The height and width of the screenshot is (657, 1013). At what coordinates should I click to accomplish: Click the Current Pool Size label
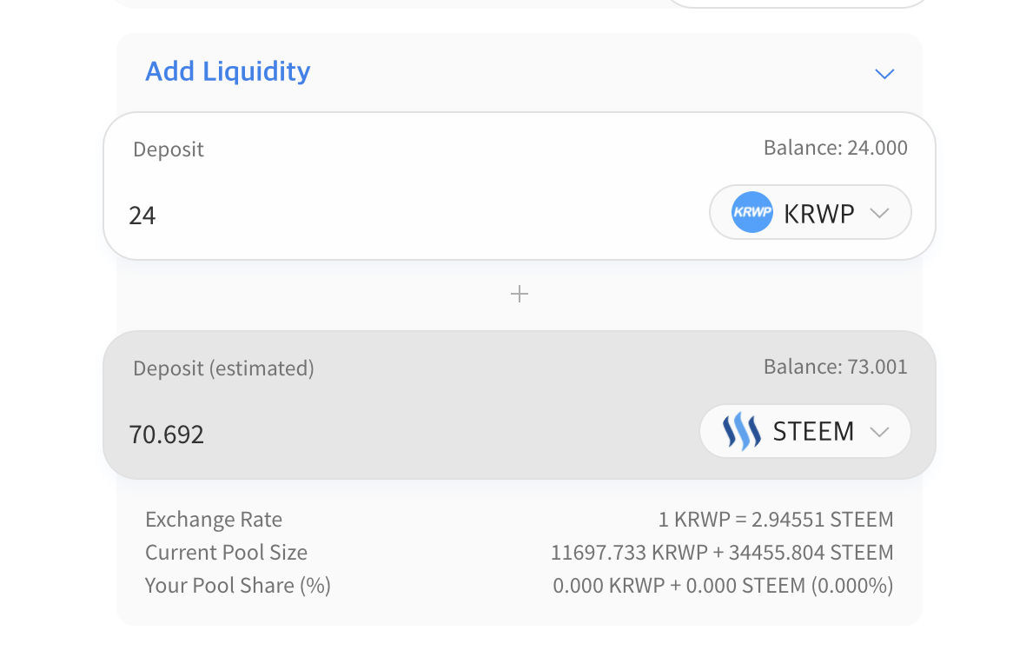click(x=226, y=553)
